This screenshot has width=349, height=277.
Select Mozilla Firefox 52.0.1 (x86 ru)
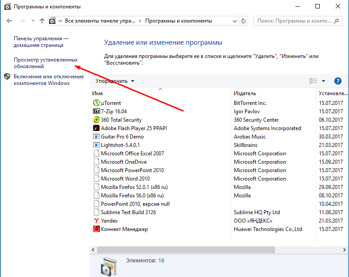pyautogui.click(x=134, y=187)
